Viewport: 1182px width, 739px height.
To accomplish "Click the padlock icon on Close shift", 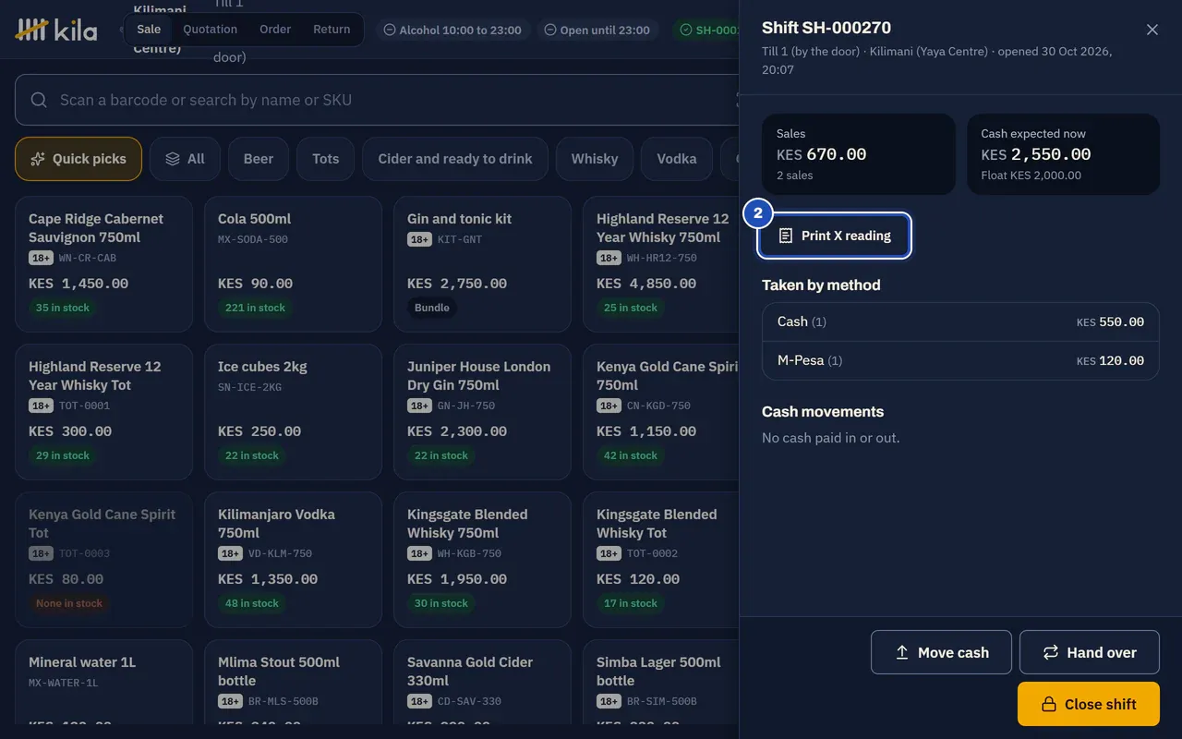I will click(1049, 704).
